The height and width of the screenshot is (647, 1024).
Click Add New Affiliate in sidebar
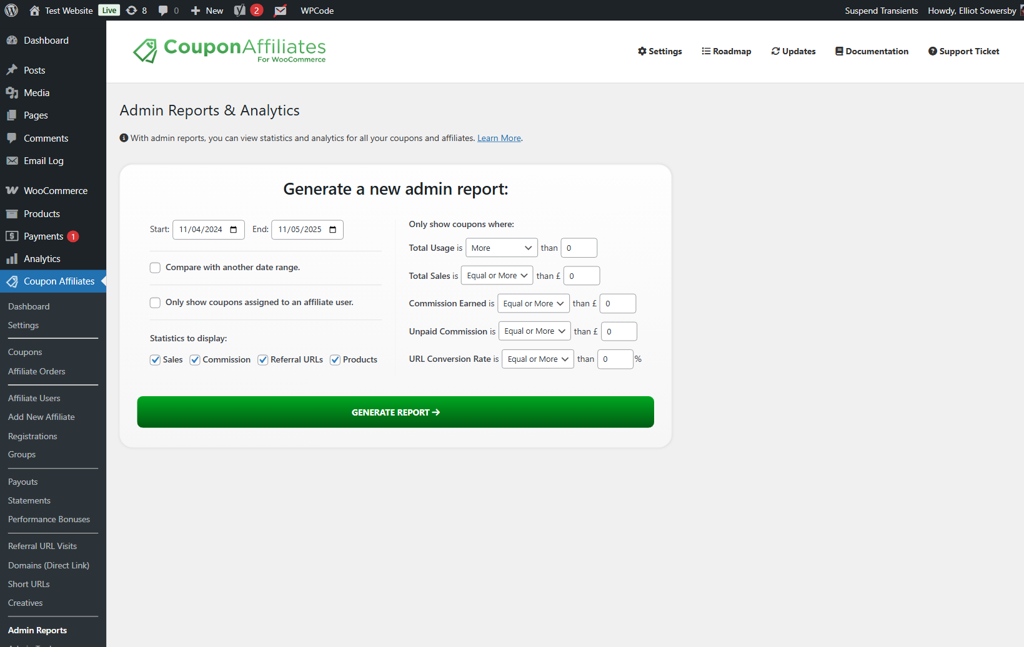pyautogui.click(x=41, y=417)
